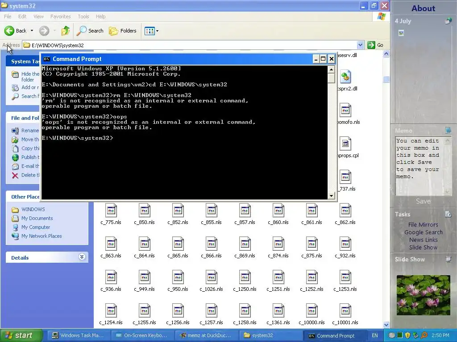
Task: Open the Edit menu
Action: (x=22, y=16)
